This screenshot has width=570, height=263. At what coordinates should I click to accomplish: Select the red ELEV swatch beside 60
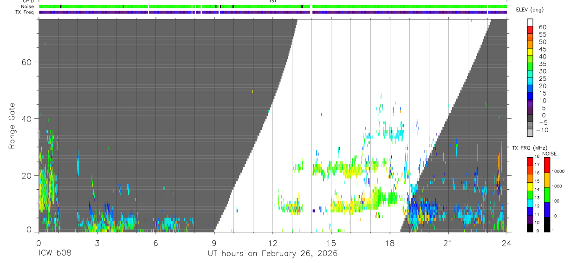[x=530, y=30]
